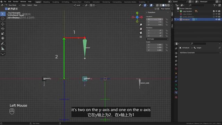This screenshot has width=222, height=125.
Task: Select the Breakdowner pose tool
Action: click(x=3, y=54)
